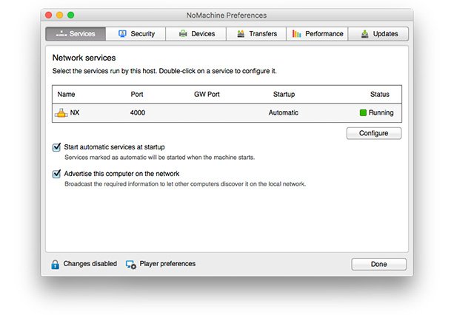Viewport: 454px width, 315px height.
Task: Open the Devices tab
Action: 196,34
